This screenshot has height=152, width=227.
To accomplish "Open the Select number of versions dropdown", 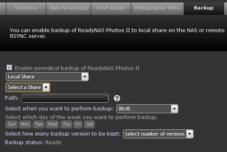I will [x=158, y=134].
